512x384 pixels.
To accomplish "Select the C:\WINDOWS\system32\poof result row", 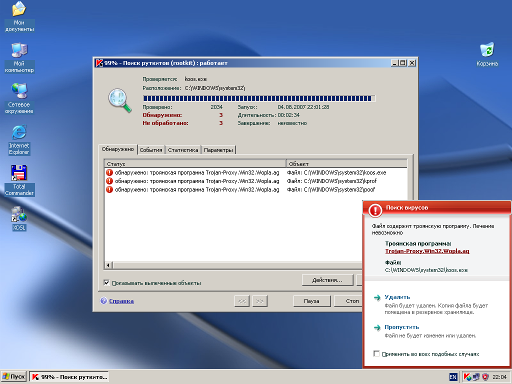I will coord(255,189).
